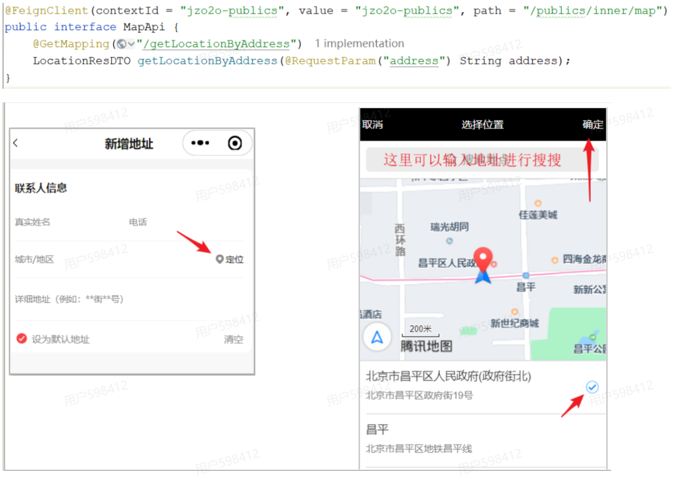The image size is (680, 477).
Task: Click the 联系人信息 section heading
Action: point(41,188)
